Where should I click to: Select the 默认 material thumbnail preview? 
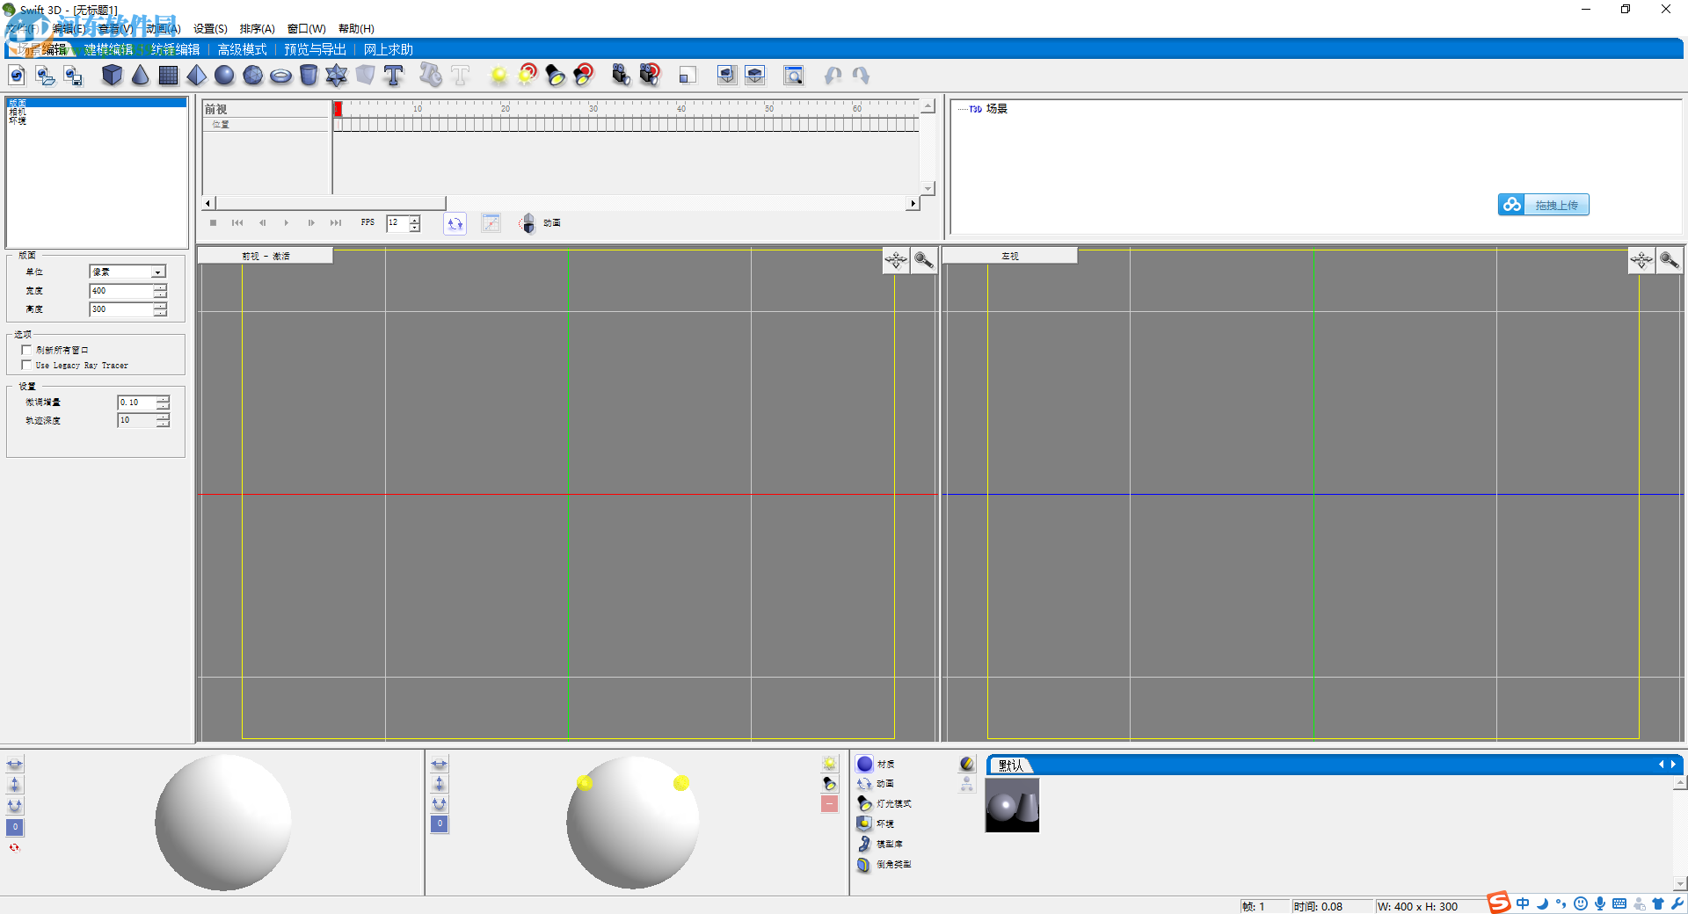click(1012, 805)
